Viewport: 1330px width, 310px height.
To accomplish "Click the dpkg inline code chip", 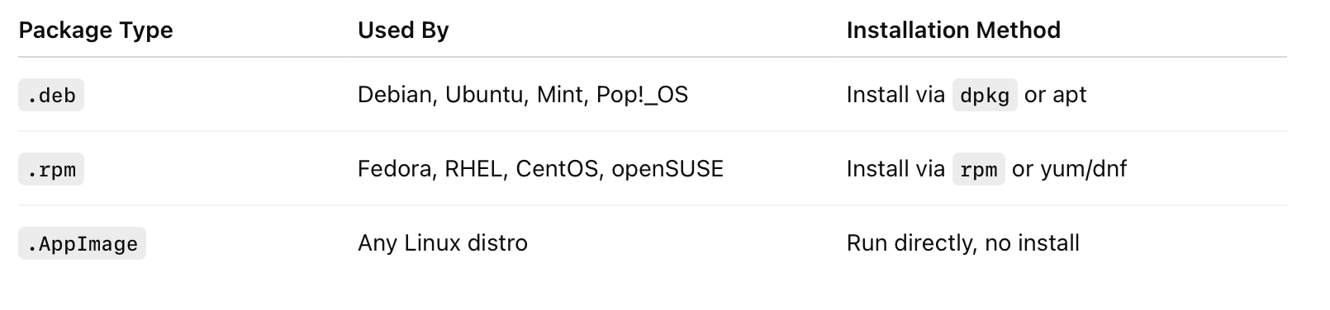I will (x=985, y=96).
